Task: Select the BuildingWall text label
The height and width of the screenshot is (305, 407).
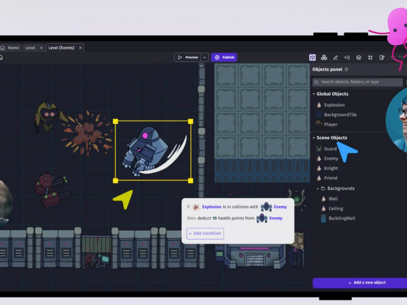Action: (342, 219)
